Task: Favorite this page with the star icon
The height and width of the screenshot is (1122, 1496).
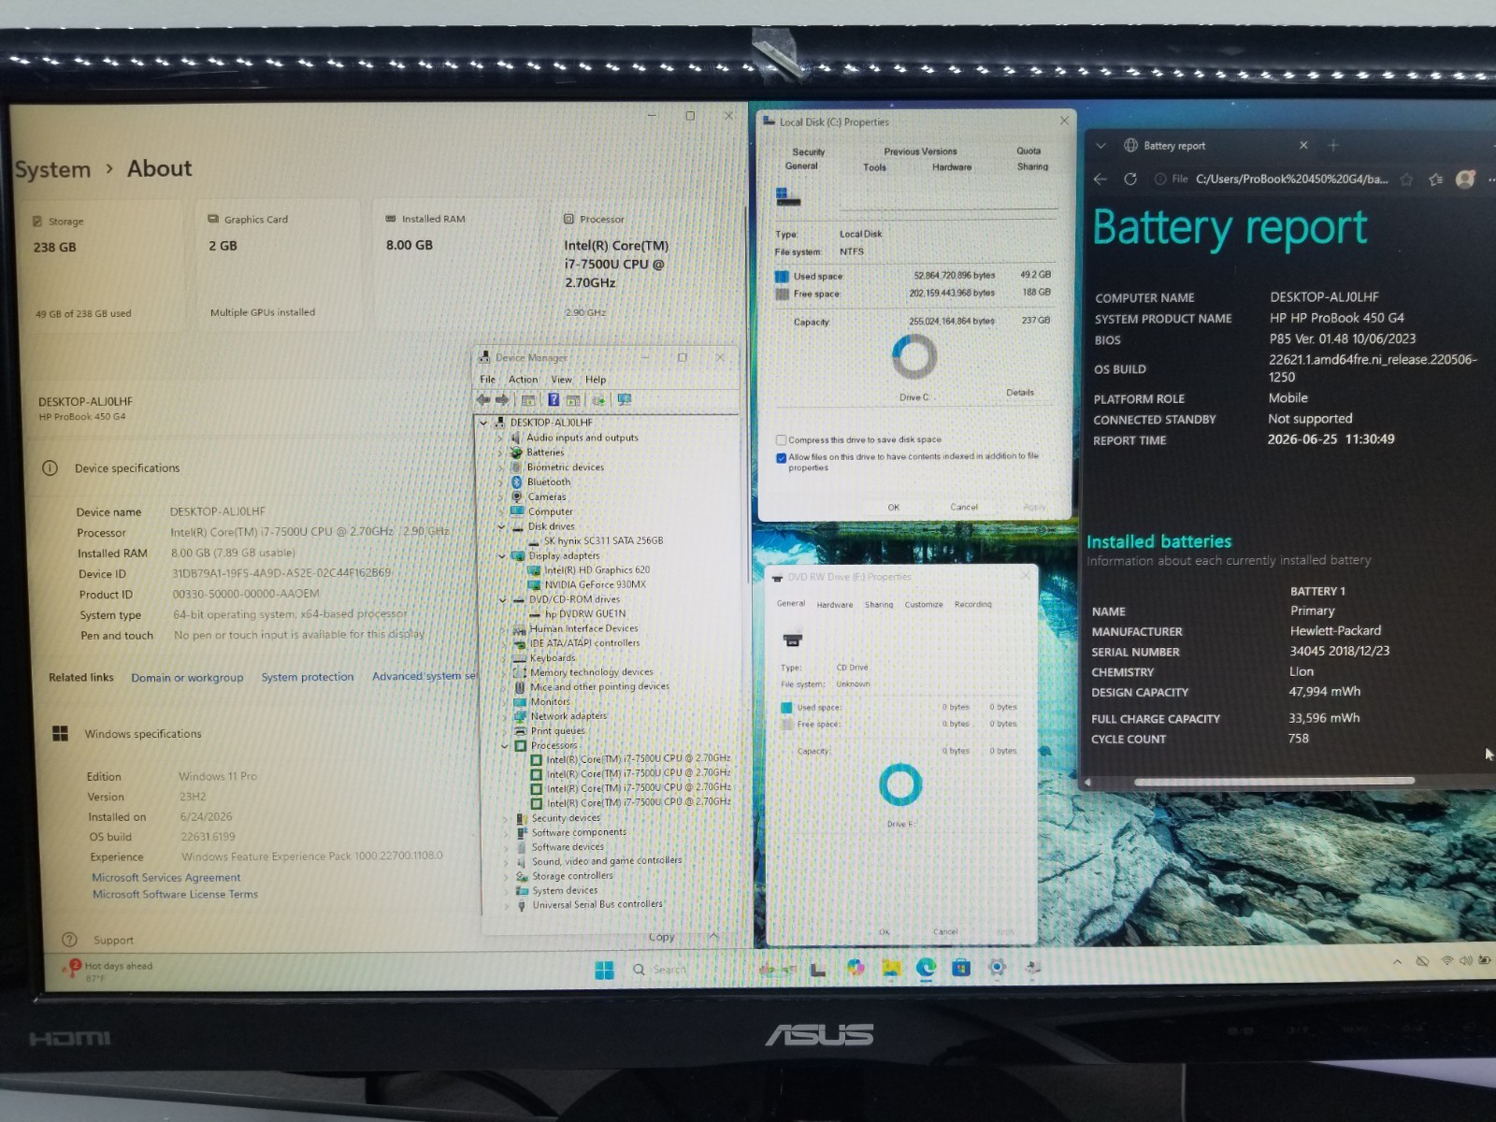Action: tap(1406, 180)
